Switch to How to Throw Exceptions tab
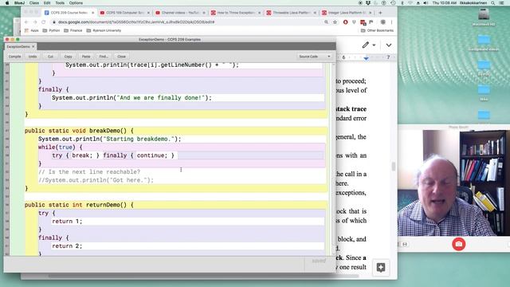The width and height of the screenshot is (510, 287). (236, 13)
